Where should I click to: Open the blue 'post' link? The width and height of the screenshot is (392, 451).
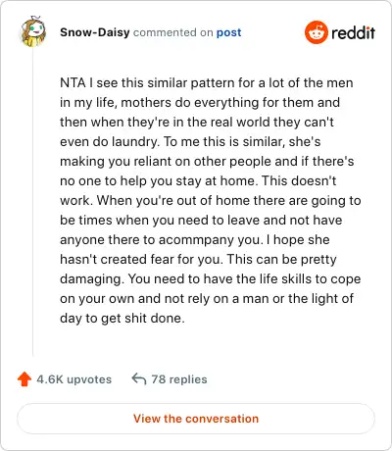(229, 32)
